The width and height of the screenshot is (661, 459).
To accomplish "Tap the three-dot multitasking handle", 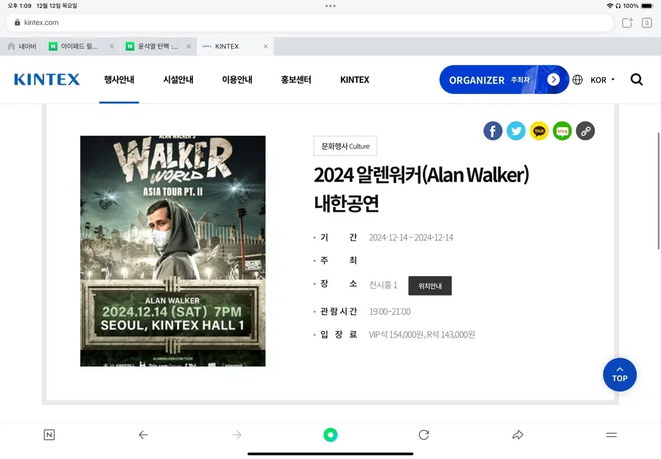I will [x=330, y=6].
